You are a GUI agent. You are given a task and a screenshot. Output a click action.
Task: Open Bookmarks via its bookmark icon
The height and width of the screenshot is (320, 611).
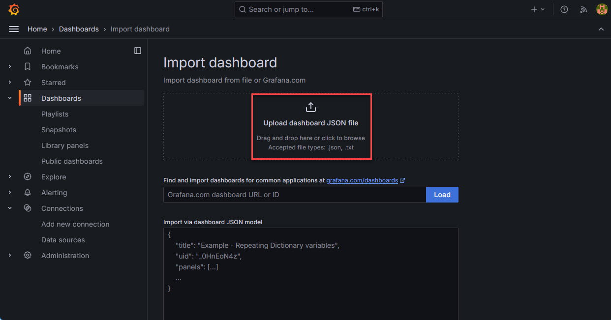pyautogui.click(x=28, y=66)
